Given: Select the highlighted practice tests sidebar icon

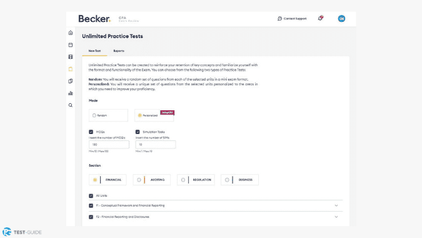Looking at the screenshot, I should coord(71,69).
